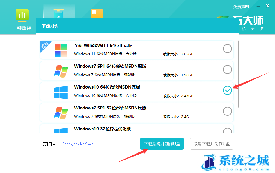Minimize the application window
This screenshot has width=275, height=173.
[x=258, y=6]
